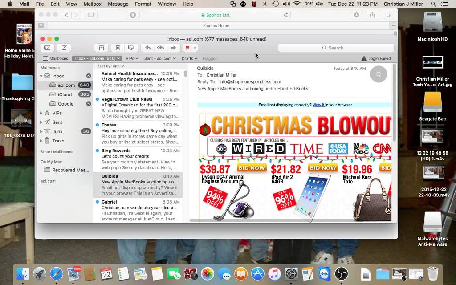Screen dimensions: 456x285
Task: Open the Mail icon in the Dock
Action: (x=73, y=274)
